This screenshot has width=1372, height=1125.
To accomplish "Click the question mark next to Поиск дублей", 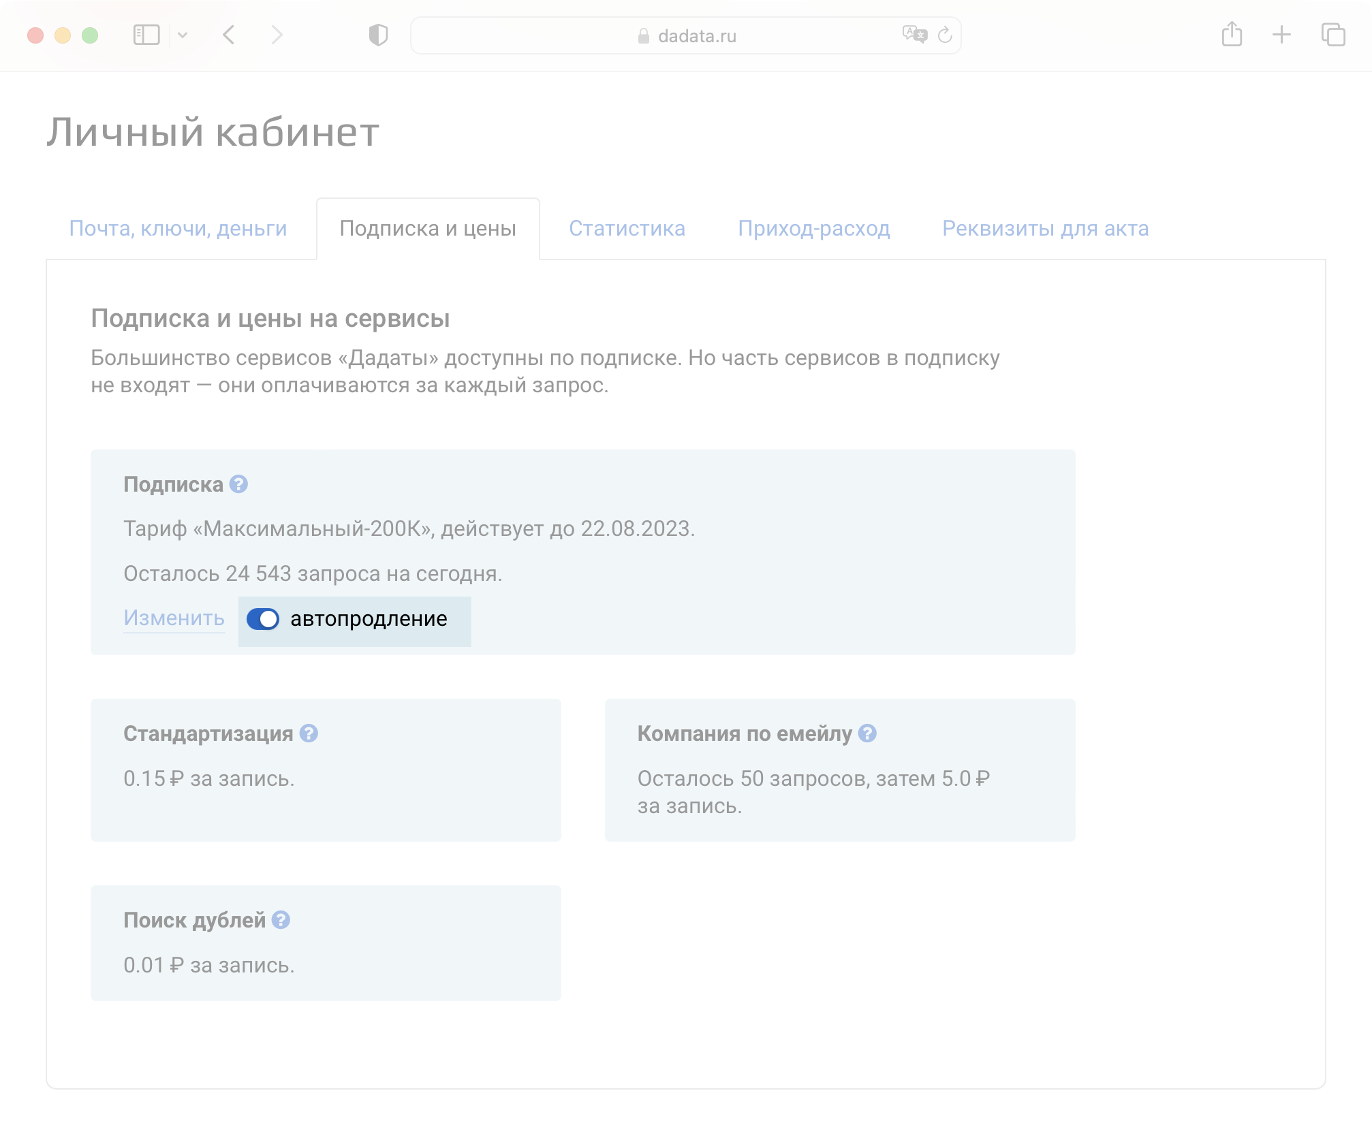I will click(x=281, y=920).
